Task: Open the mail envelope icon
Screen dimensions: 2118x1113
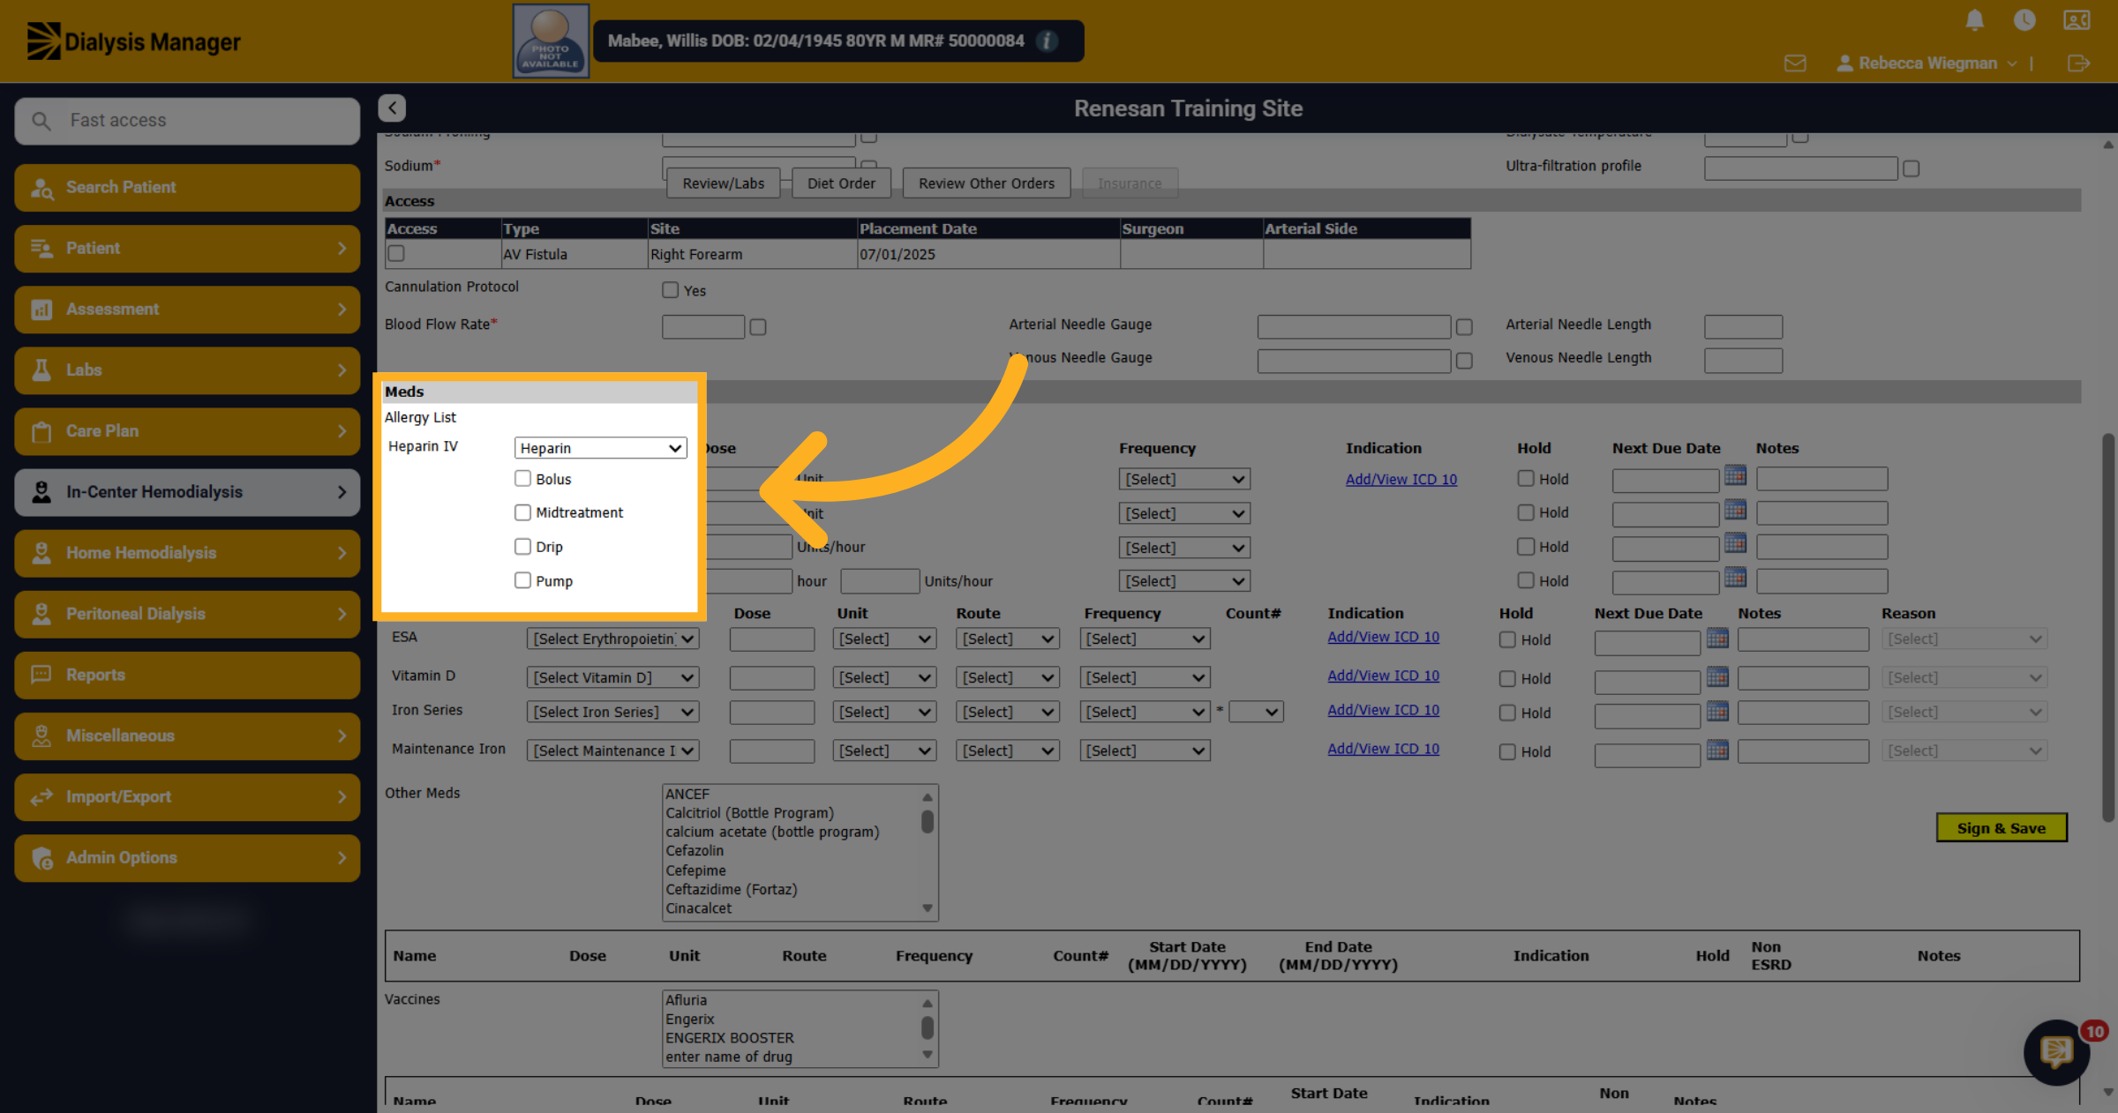Action: [x=1795, y=63]
